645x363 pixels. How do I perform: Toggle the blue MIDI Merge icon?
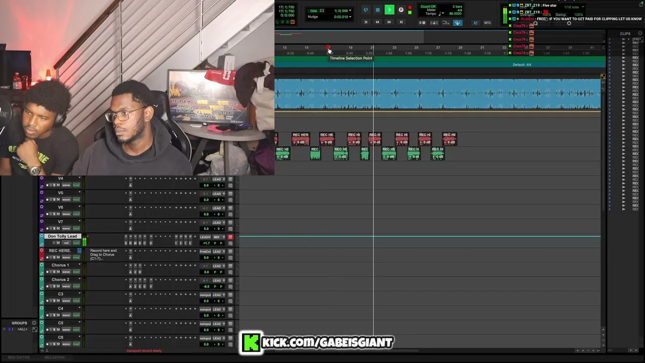coord(458,23)
